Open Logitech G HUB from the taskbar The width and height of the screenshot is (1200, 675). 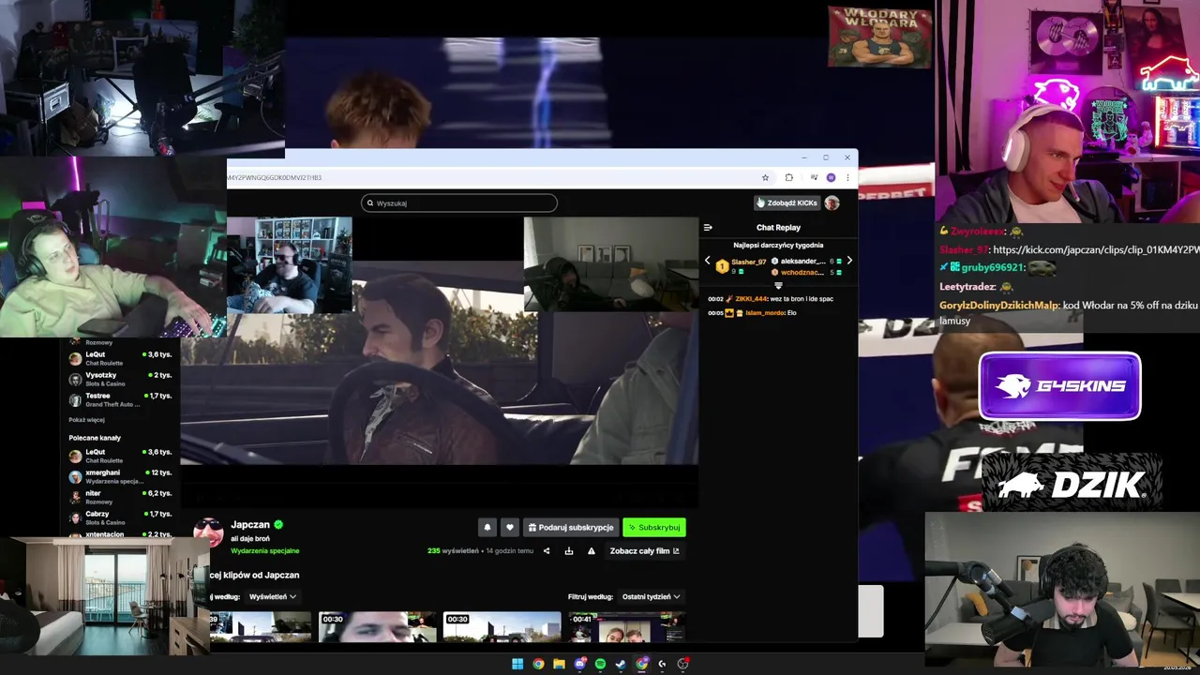(x=662, y=664)
